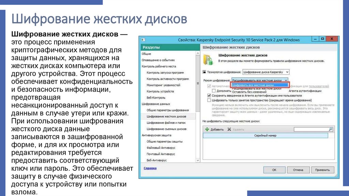Select Шифрование жестких дисков in sidebar
Screen dimensions: 349x196
pos(166,116)
